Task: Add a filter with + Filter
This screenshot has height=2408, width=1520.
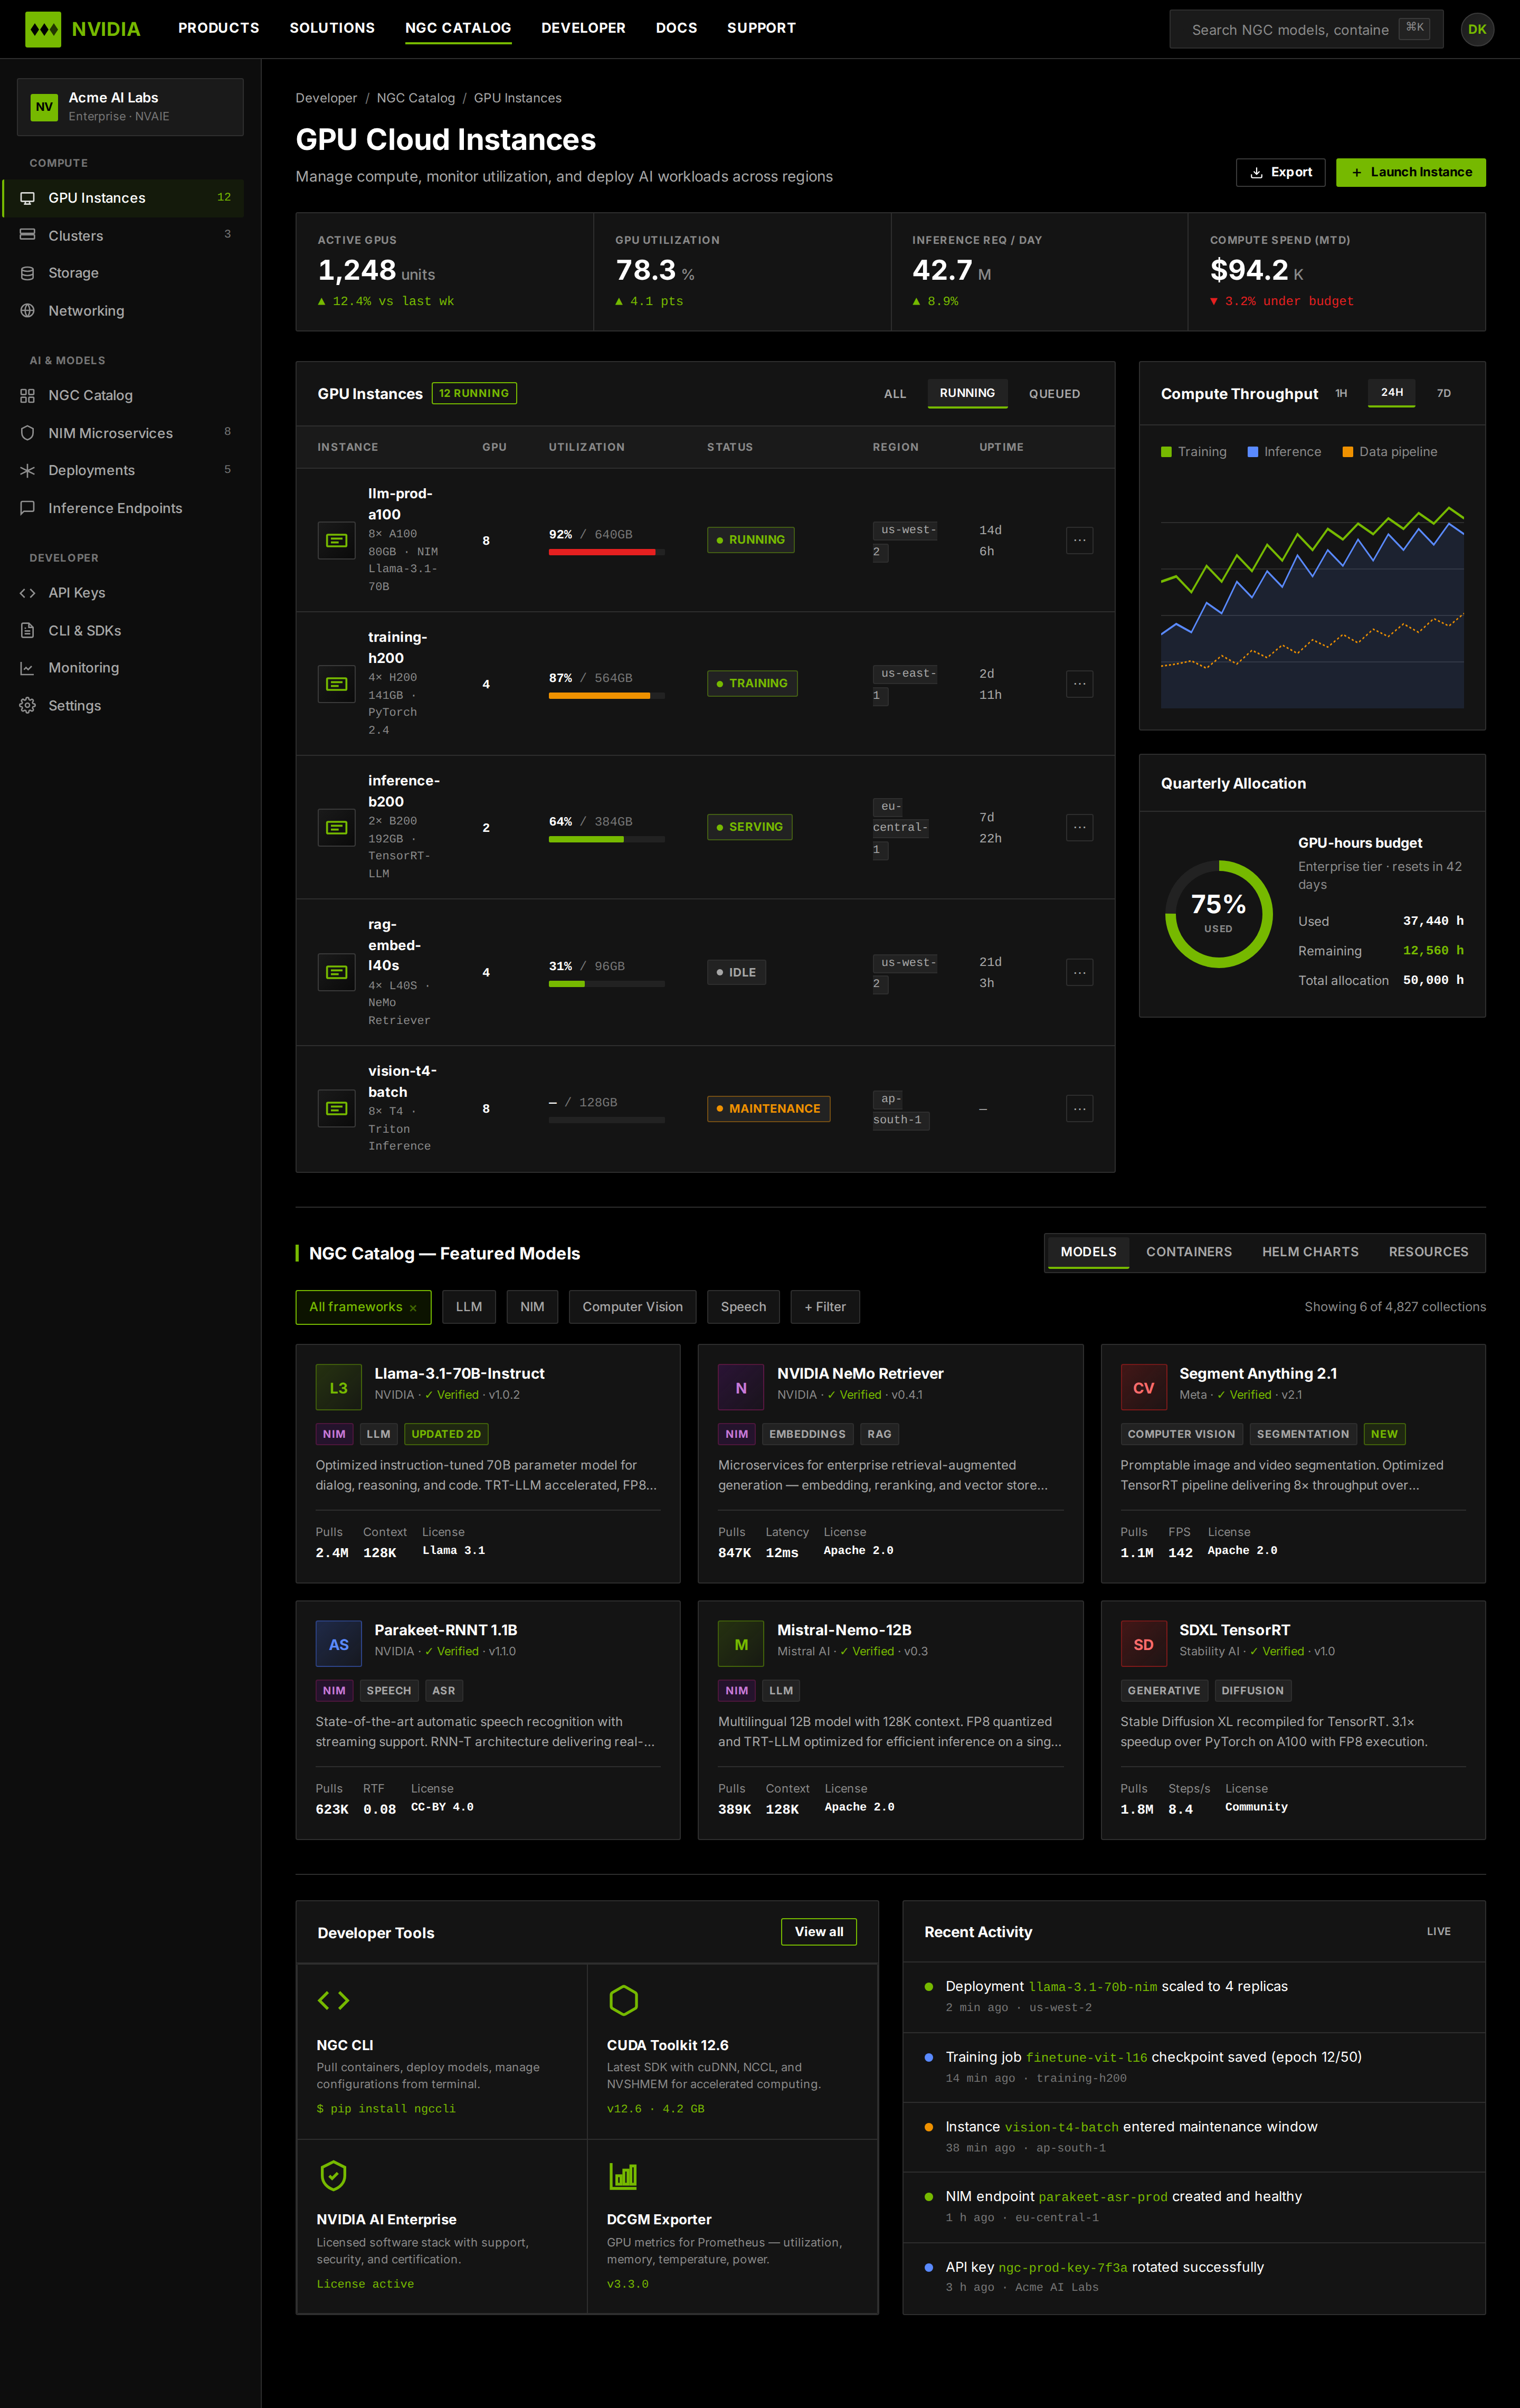Action: (825, 1307)
